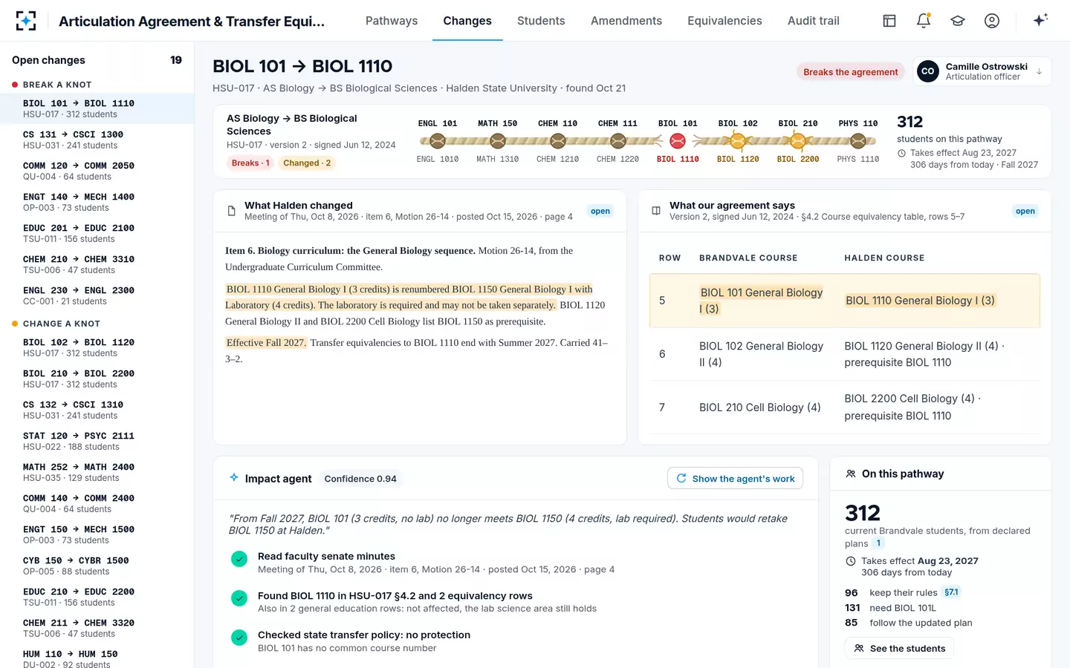This screenshot has width=1070, height=668.
Task: Expand the Camille Ostrowski assignee dropdown arrow
Action: [x=1039, y=72]
